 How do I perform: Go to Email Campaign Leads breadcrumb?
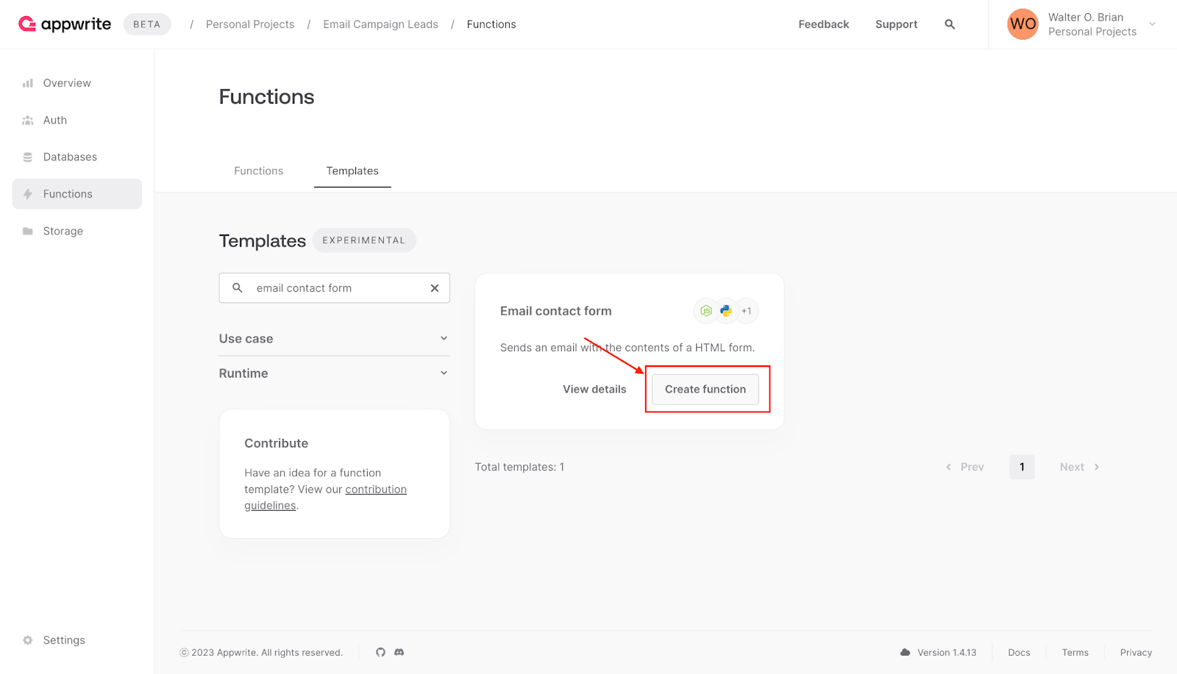pos(380,24)
